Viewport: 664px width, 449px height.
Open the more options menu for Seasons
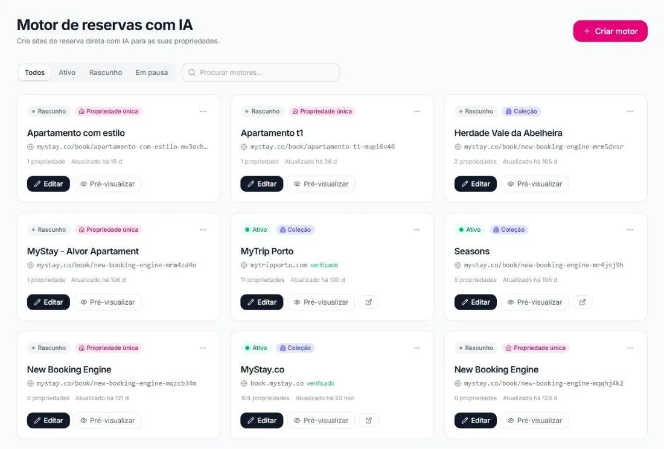click(x=630, y=229)
